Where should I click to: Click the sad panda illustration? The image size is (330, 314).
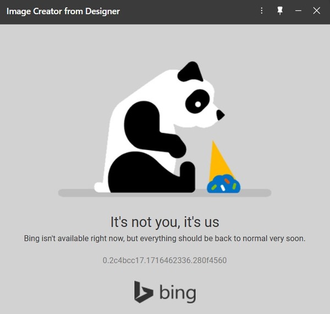pos(159,127)
